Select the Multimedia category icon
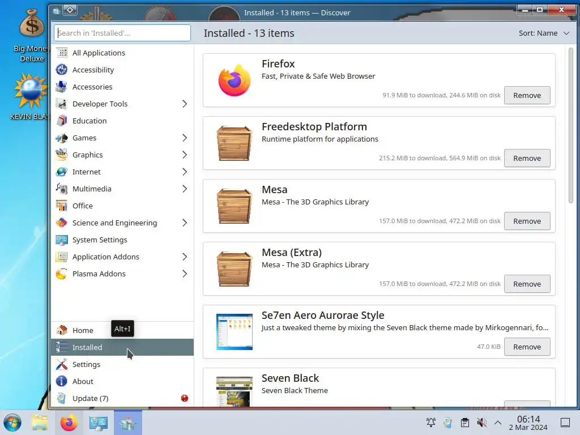 click(62, 189)
